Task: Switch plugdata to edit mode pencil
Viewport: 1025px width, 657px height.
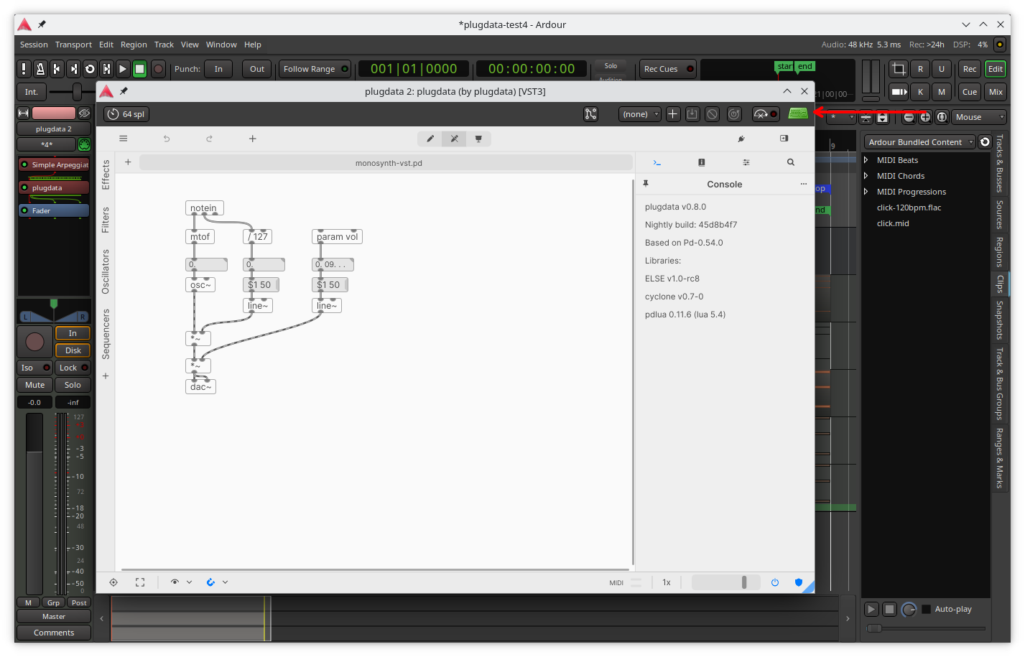Action: pyautogui.click(x=430, y=139)
